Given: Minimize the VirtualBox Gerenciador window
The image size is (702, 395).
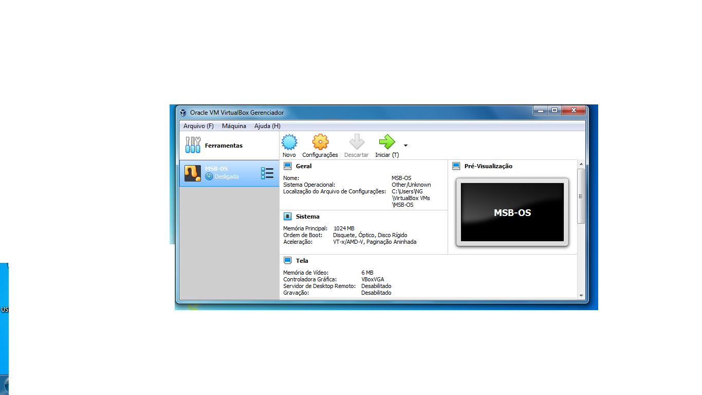Looking at the screenshot, I should [x=540, y=110].
